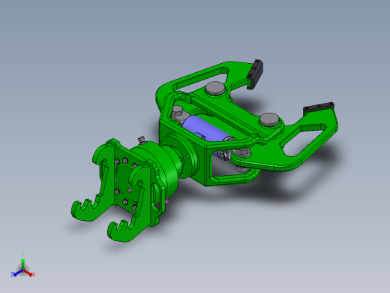Screen dimensions: 390x293
Task: Select the black grip pad on the upper claw arm
Action: click(x=255, y=74)
